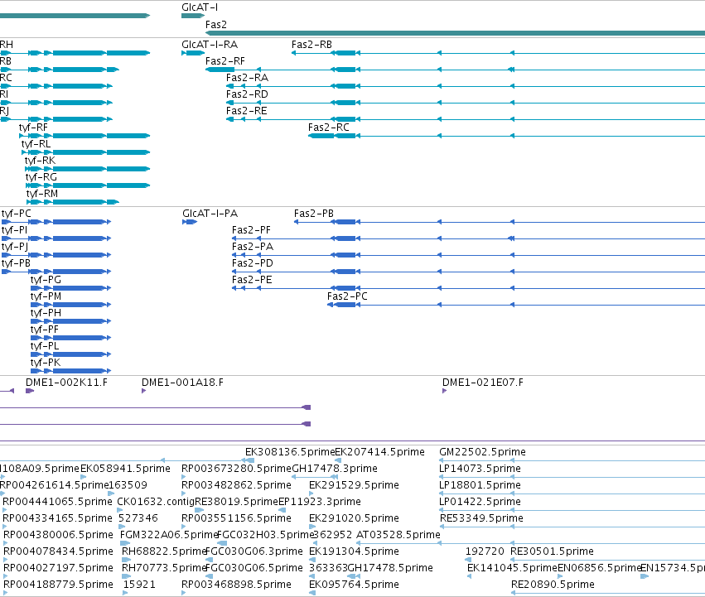Select the EK291529.5prime EST label
Viewport: 705px width, 597px height.
point(354,485)
